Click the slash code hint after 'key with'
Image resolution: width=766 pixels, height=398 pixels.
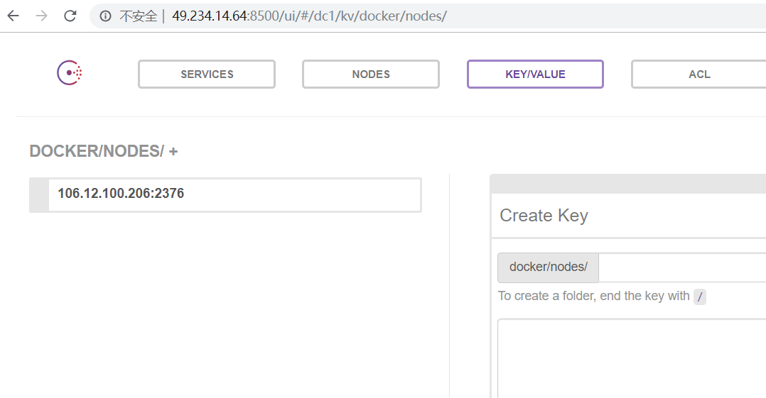(699, 297)
